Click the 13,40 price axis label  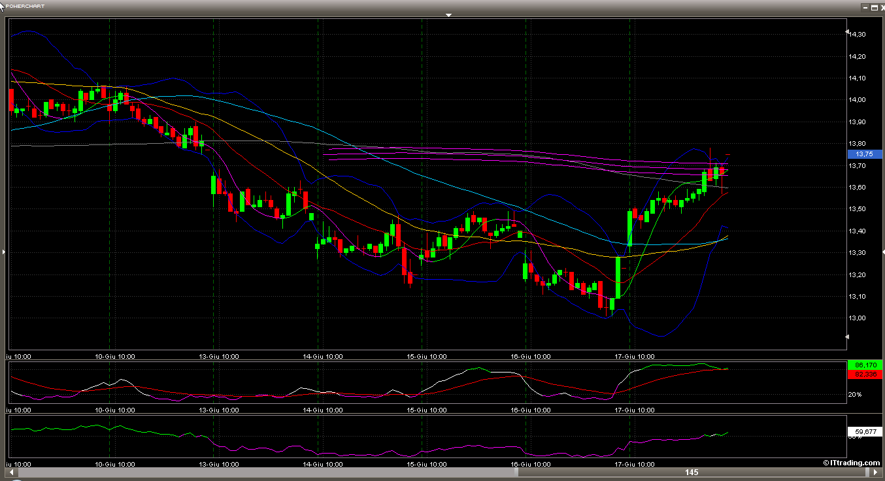(x=857, y=231)
